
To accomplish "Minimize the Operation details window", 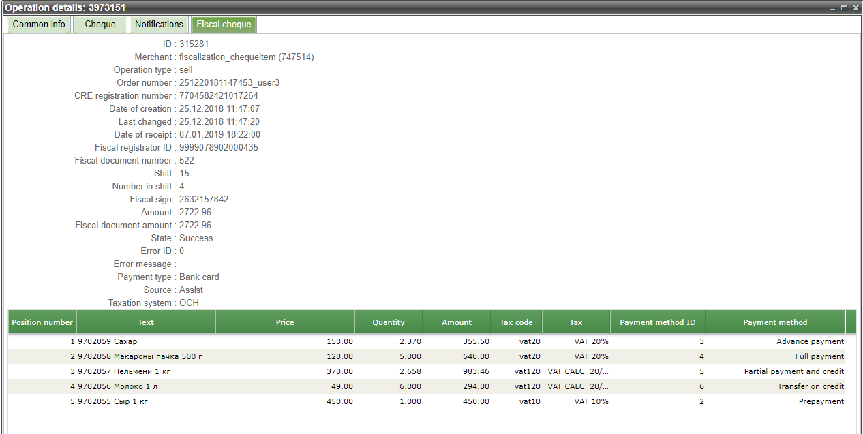I will [x=832, y=7].
